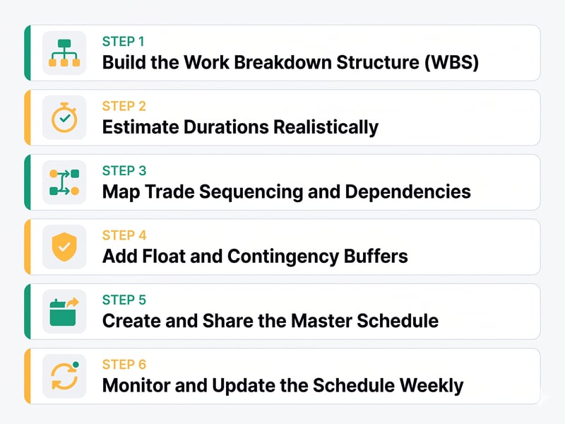
Task: Click the green accent bar on Step 1 card
Action: (27, 53)
